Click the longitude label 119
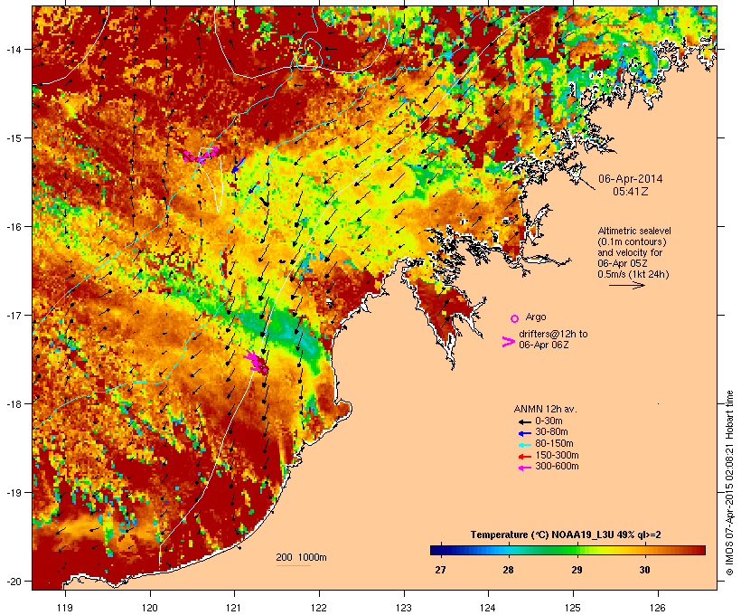The height and width of the screenshot is (615, 741). point(65,608)
